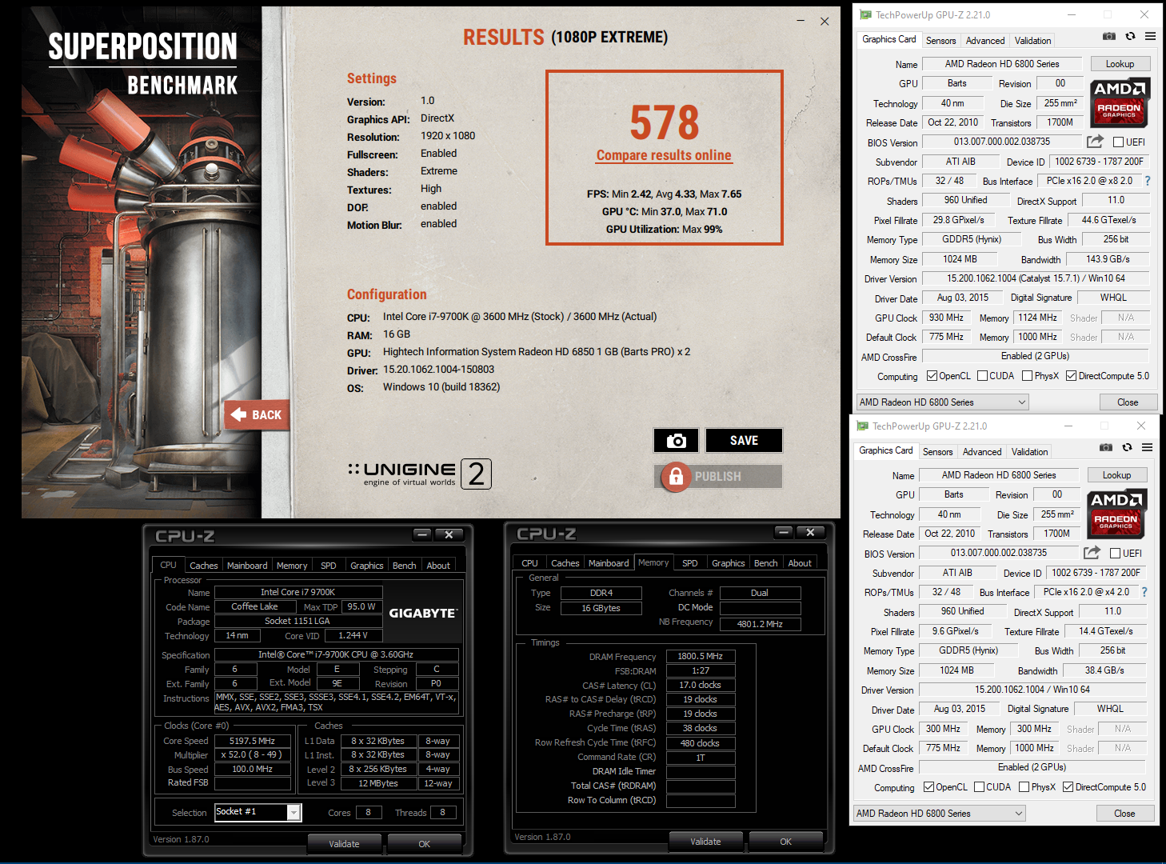1166x864 pixels.
Task: Switch to Sensors tab in top GPU-Z window
Action: tap(940, 41)
